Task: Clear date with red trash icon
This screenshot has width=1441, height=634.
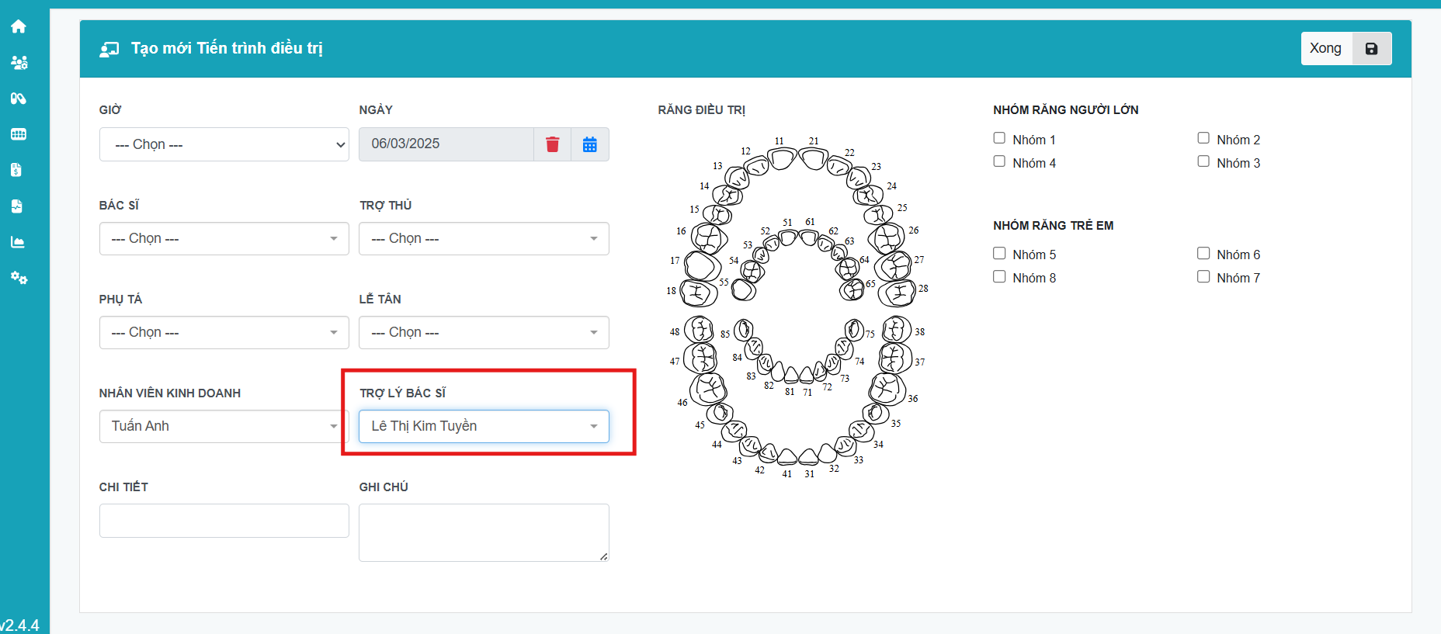Action: point(552,144)
